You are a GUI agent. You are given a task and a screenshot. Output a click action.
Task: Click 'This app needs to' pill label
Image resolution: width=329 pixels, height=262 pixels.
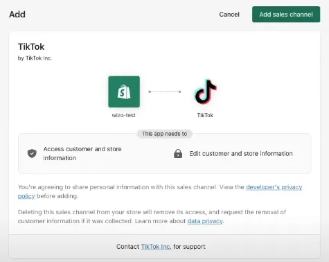165,134
